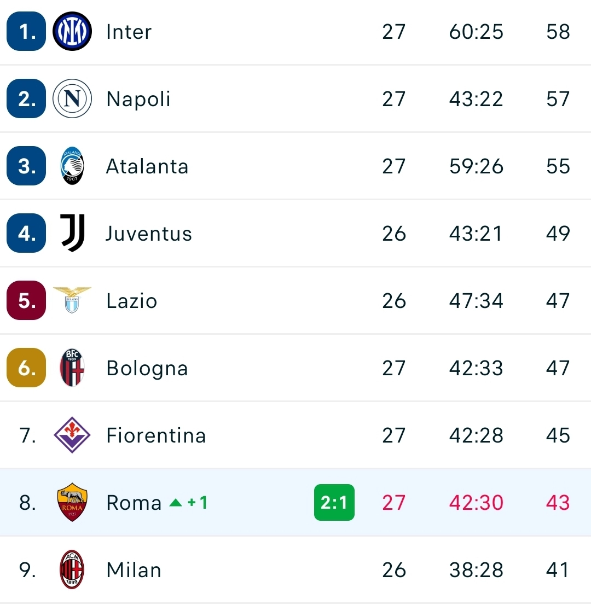Click the maroon position badge for Lazio

coord(26,300)
